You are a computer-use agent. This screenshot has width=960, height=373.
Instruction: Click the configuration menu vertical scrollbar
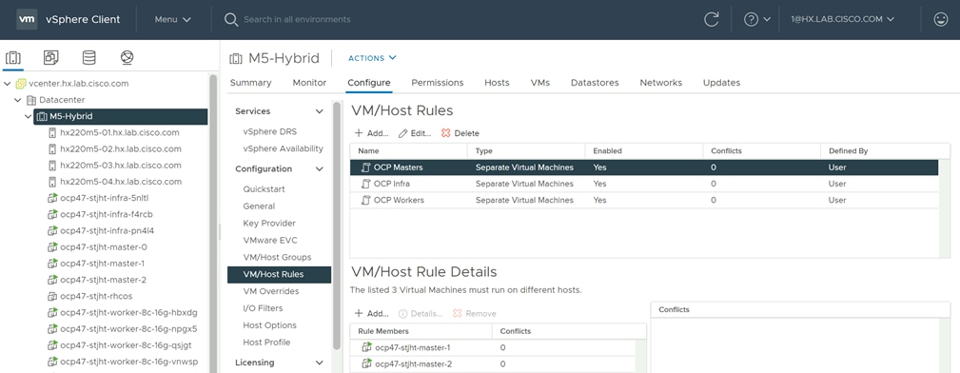[x=336, y=226]
